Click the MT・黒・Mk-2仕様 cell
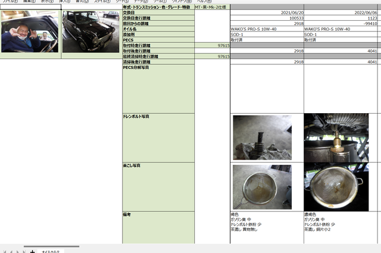The image size is (381, 253). [212, 7]
